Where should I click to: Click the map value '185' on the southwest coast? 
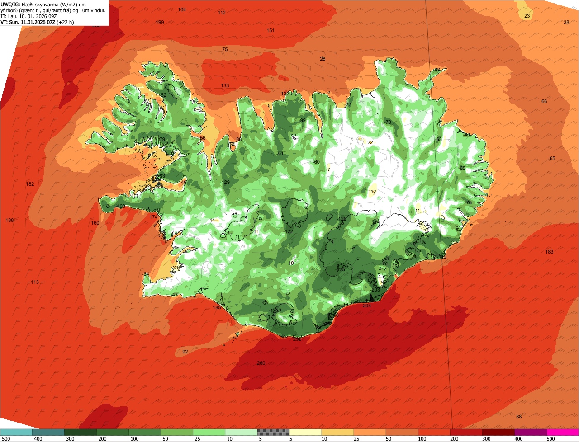(x=217, y=307)
